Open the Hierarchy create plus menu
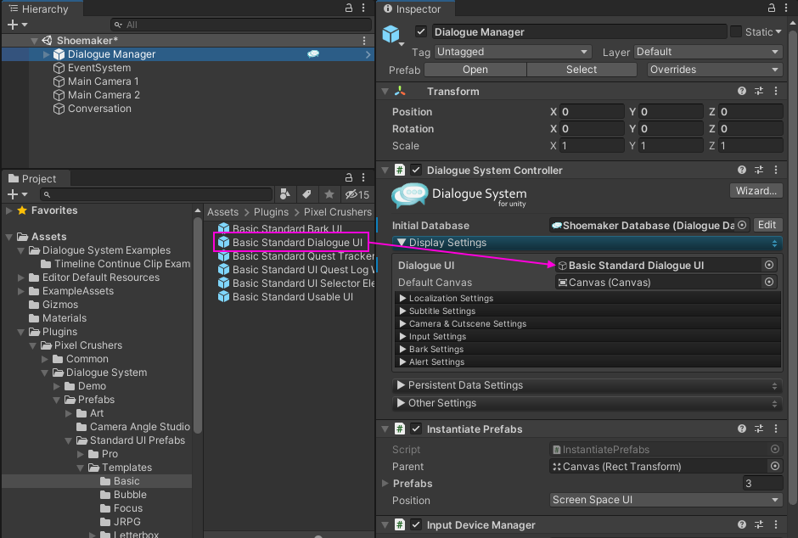 coord(17,25)
